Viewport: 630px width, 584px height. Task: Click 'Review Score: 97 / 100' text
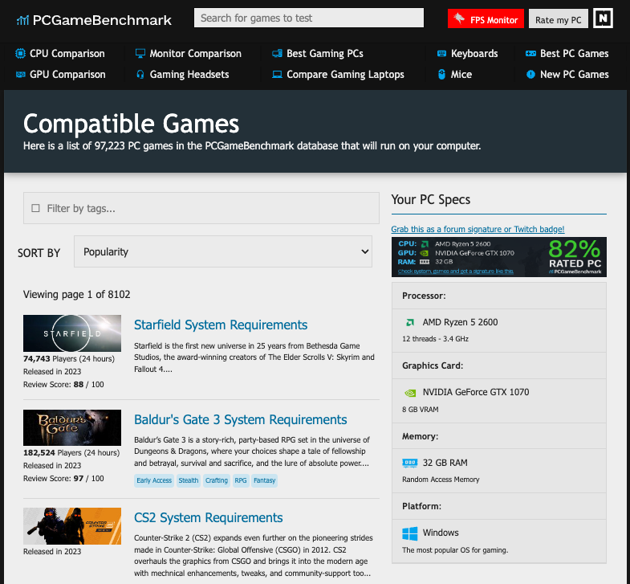pyautogui.click(x=63, y=479)
